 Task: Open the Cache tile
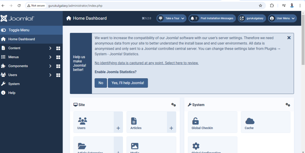266,122
